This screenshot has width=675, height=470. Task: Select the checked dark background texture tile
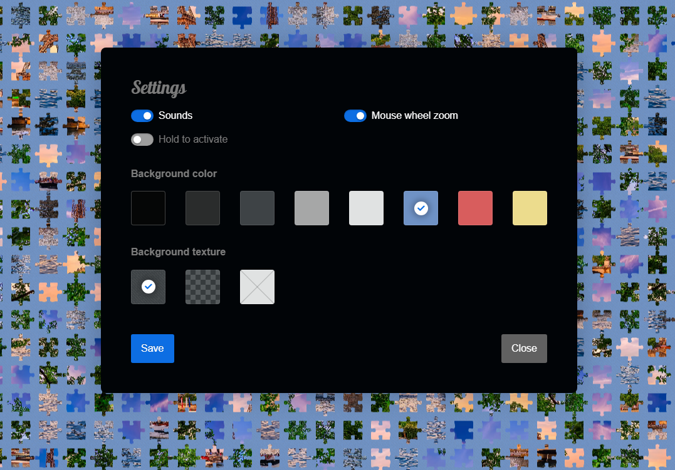tap(148, 287)
